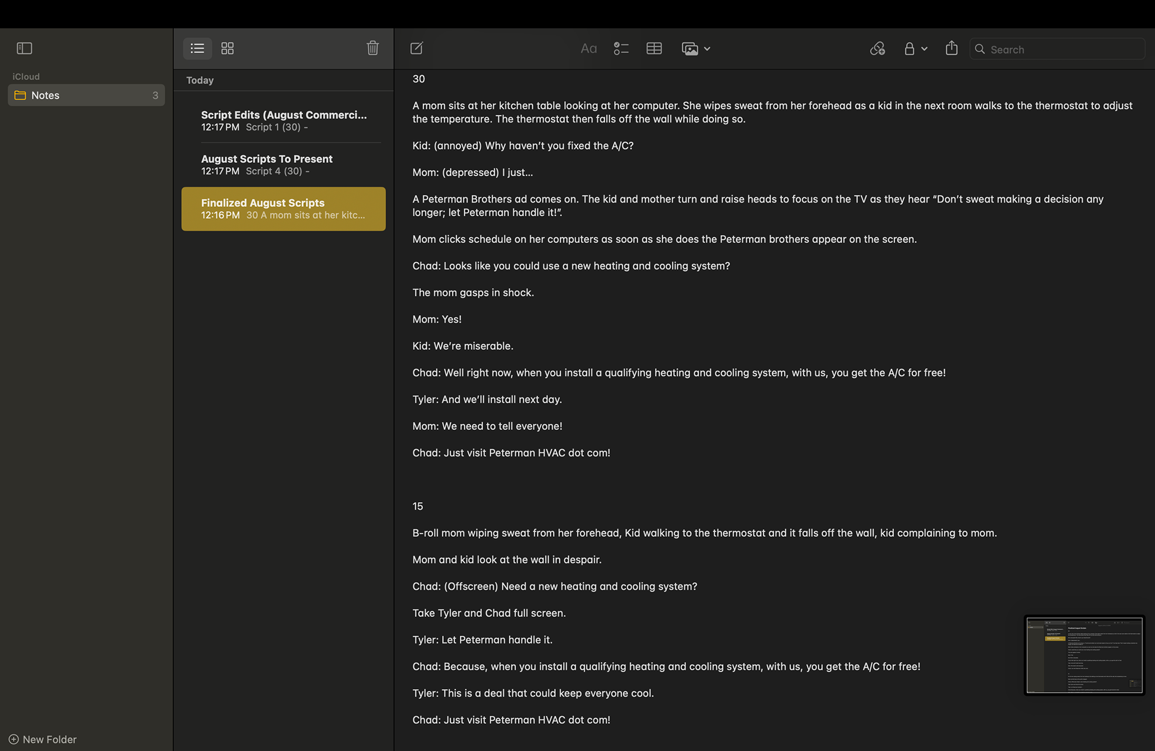The height and width of the screenshot is (751, 1155).
Task: Click the plus icon beside New Folder
Action: pos(13,739)
